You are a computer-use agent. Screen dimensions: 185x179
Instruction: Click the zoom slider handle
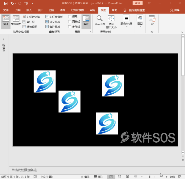150,177
